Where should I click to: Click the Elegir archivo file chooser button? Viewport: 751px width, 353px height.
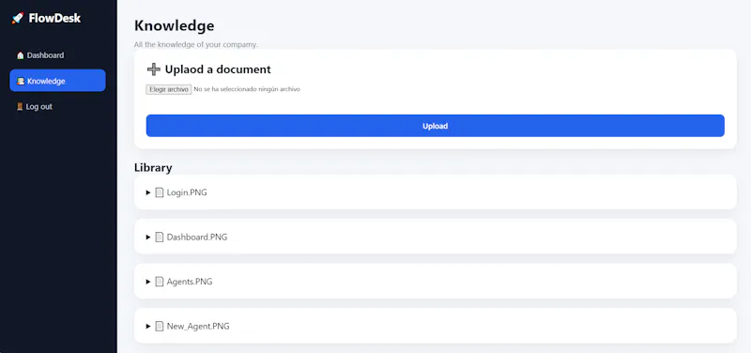(x=169, y=89)
